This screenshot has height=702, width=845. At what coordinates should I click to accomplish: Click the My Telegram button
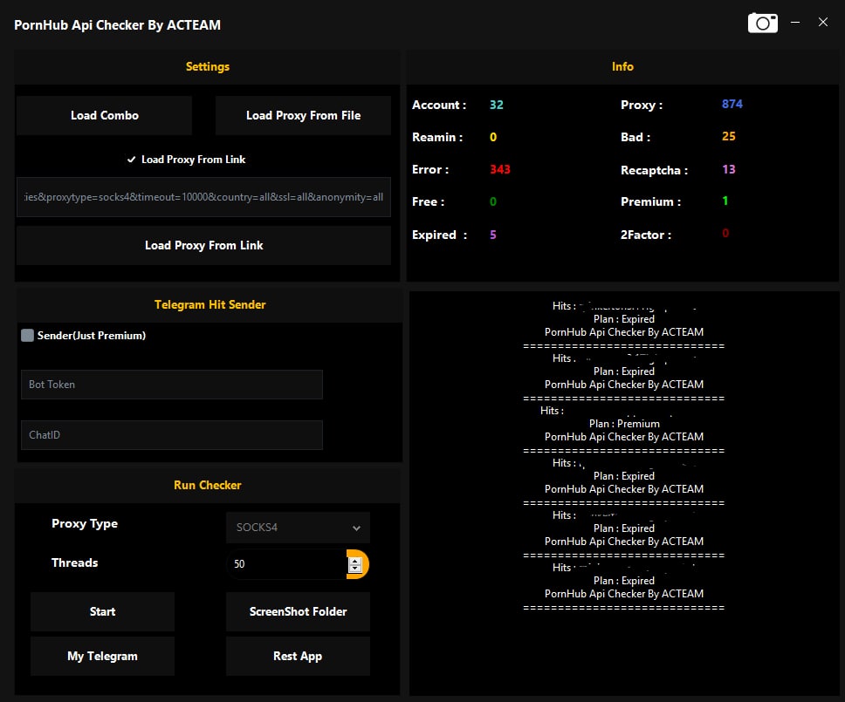point(102,657)
